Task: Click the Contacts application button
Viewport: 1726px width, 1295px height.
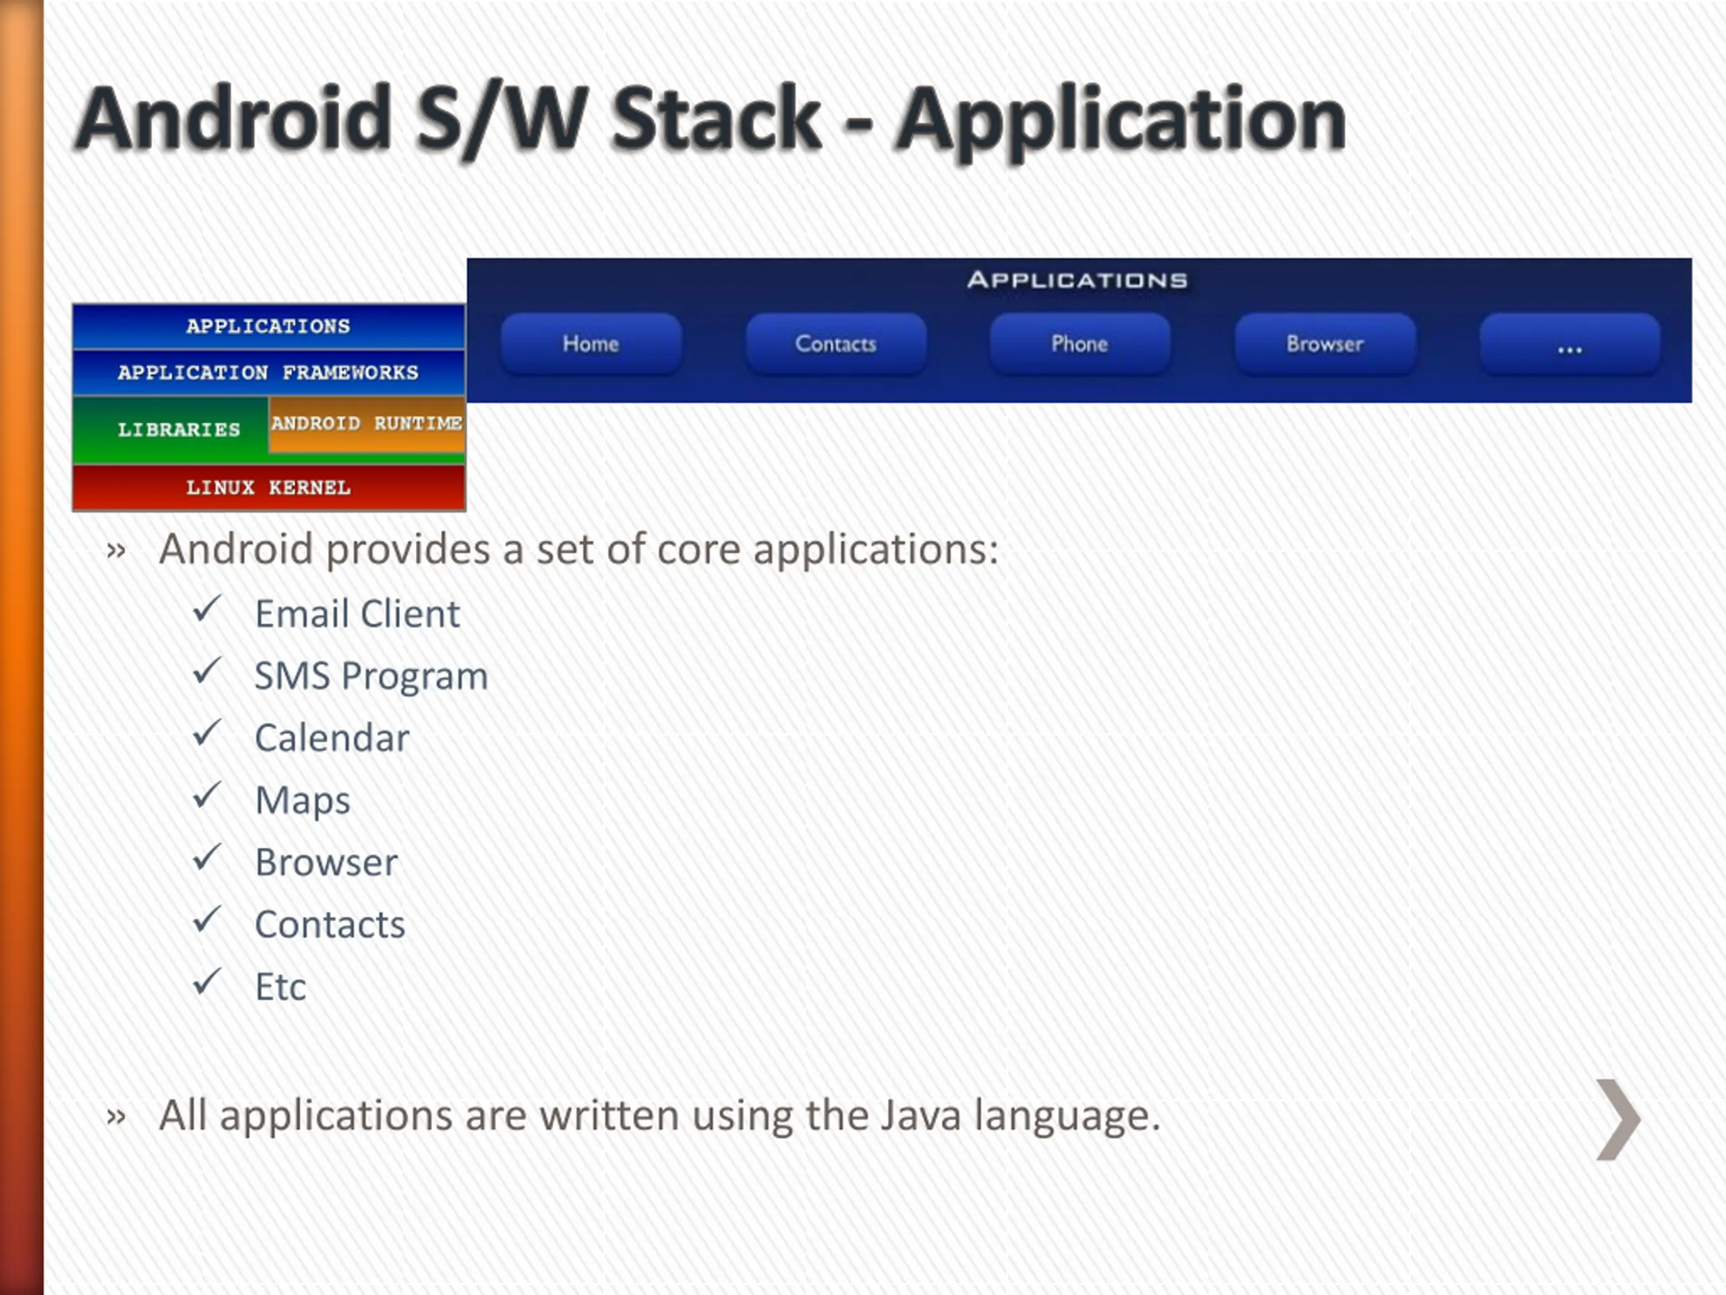Action: [835, 344]
